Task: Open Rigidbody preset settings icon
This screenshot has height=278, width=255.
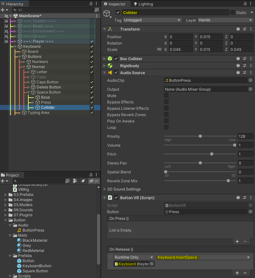Action: click(x=245, y=66)
